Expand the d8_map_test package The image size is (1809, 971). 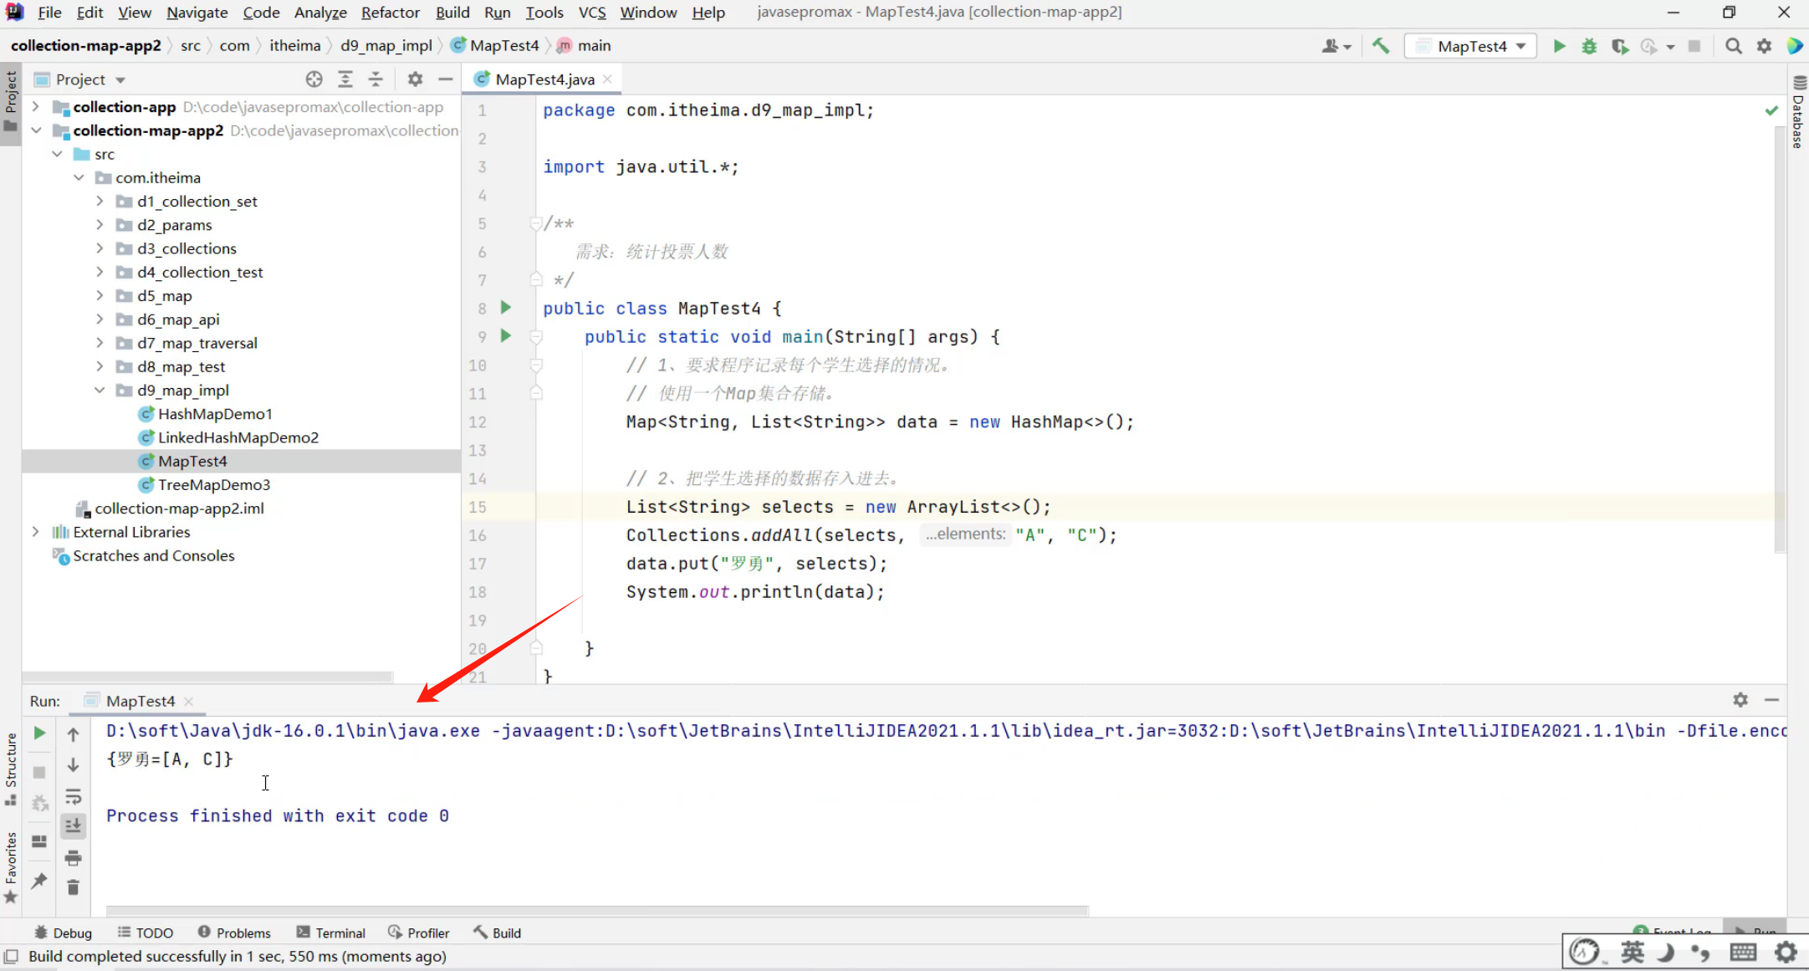(100, 366)
